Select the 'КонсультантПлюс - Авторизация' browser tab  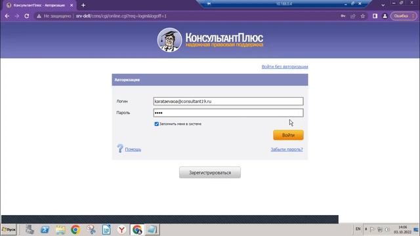39,5
